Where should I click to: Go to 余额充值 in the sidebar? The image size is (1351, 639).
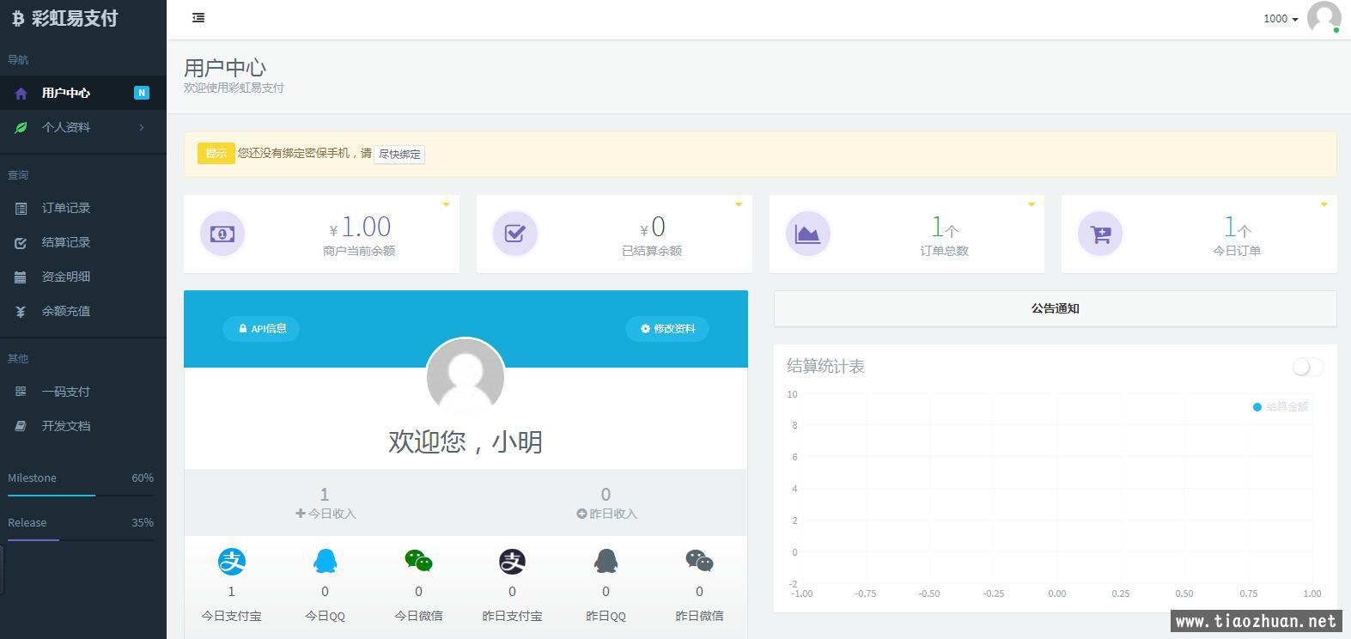[66, 311]
